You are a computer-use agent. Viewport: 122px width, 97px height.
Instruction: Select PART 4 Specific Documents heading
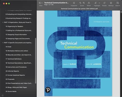click(18, 43)
